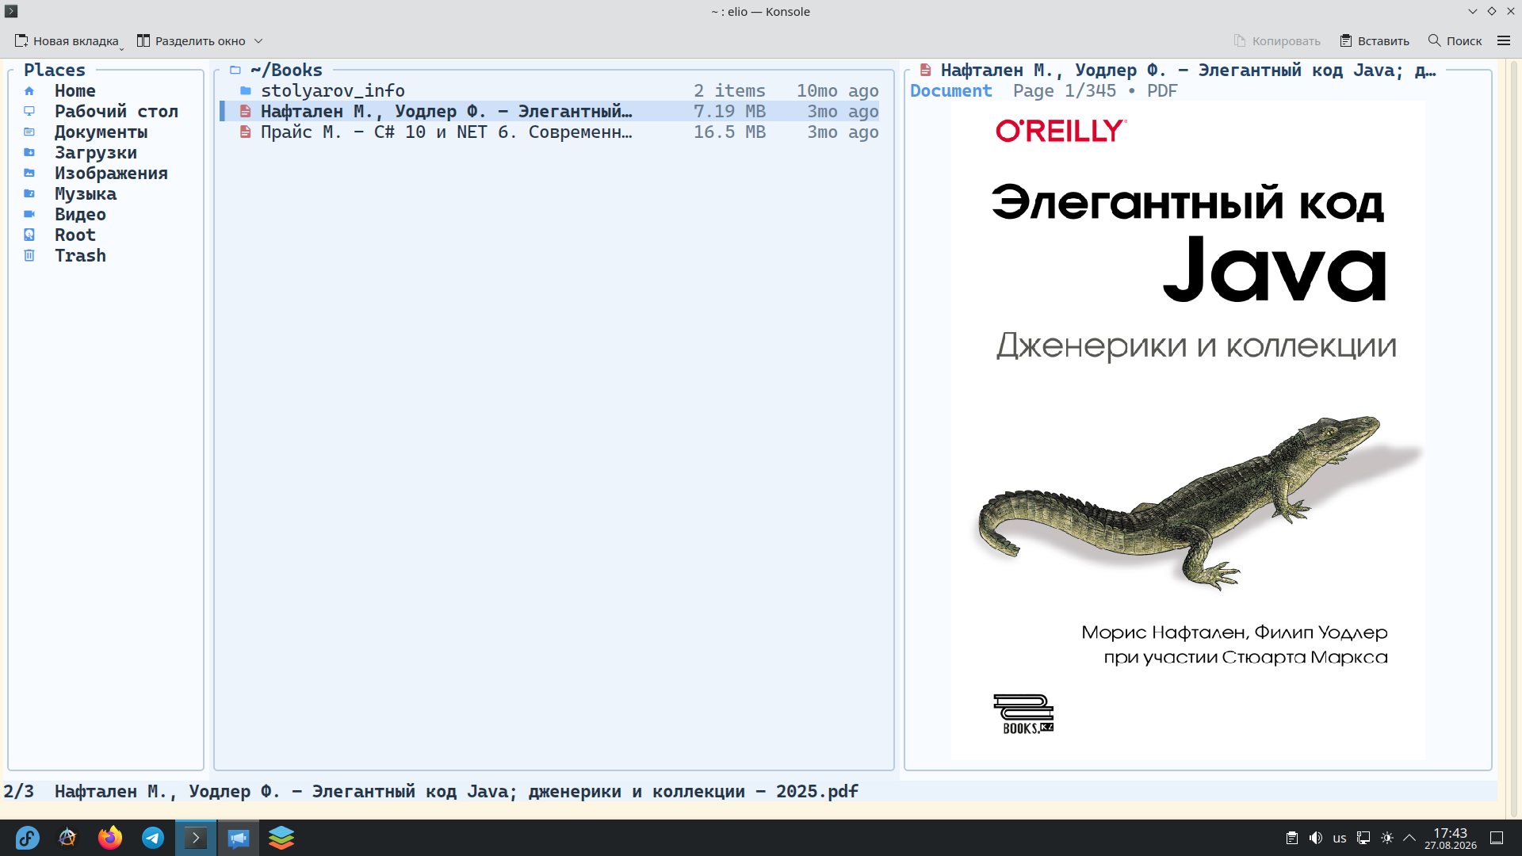Select the Нафтален М., Уодлер Ф. PDF row

tap(549, 112)
